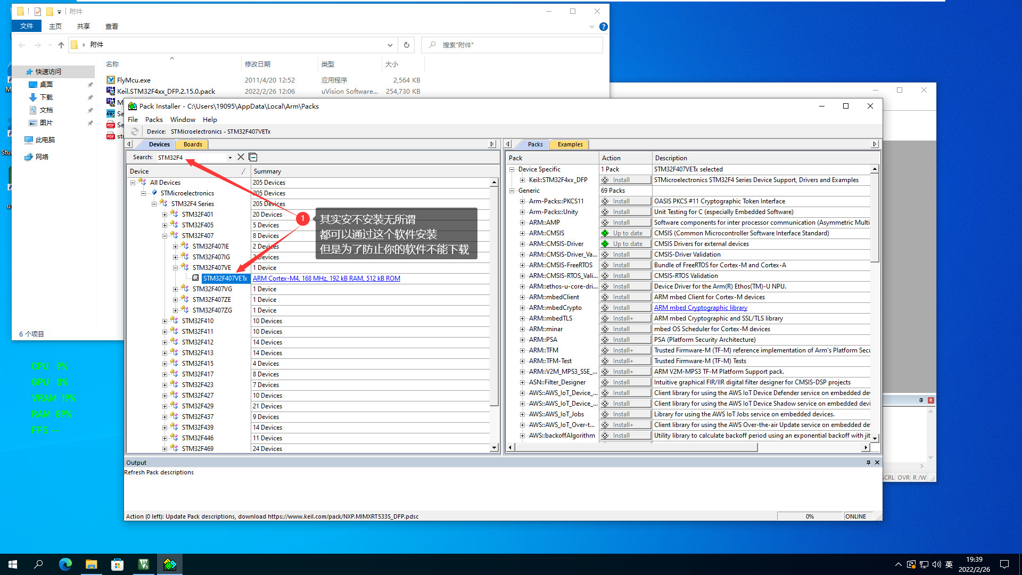Image resolution: width=1022 pixels, height=575 pixels.
Task: Click the refresh icon in Pack Installer toolbar
Action: (134, 132)
